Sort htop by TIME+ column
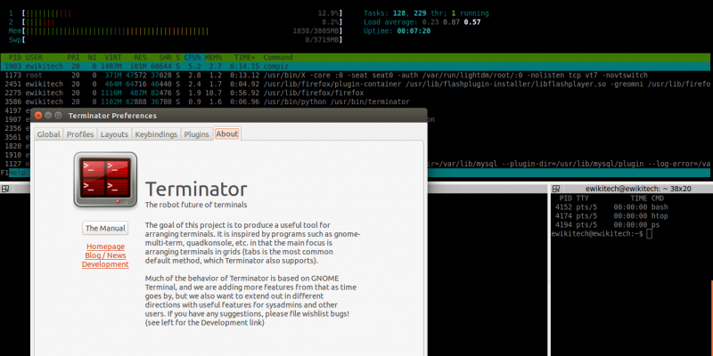This screenshot has width=713, height=356. click(245, 57)
